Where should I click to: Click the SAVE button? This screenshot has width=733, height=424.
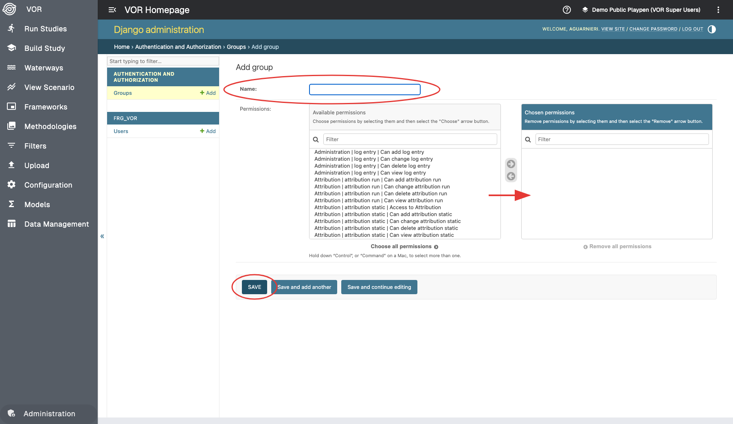255,287
